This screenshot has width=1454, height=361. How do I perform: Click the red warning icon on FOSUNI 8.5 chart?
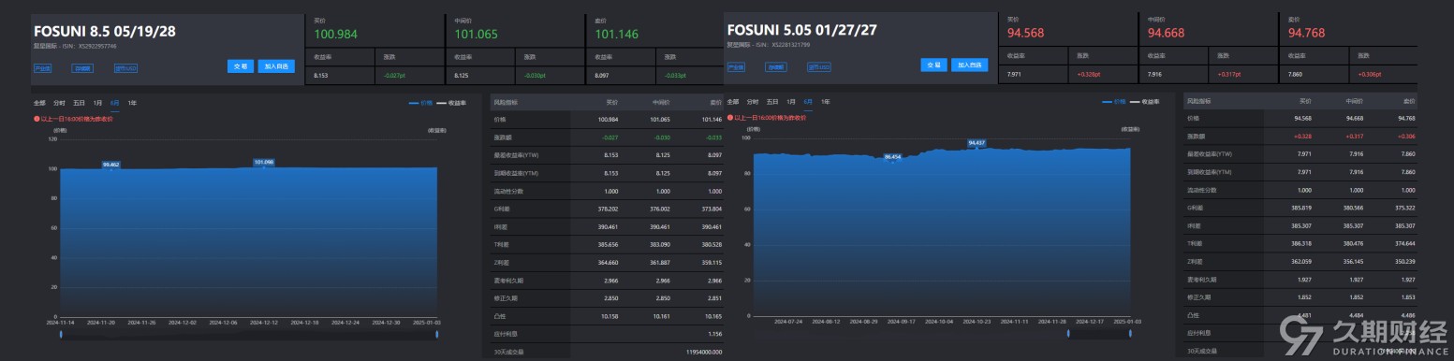(x=36, y=119)
